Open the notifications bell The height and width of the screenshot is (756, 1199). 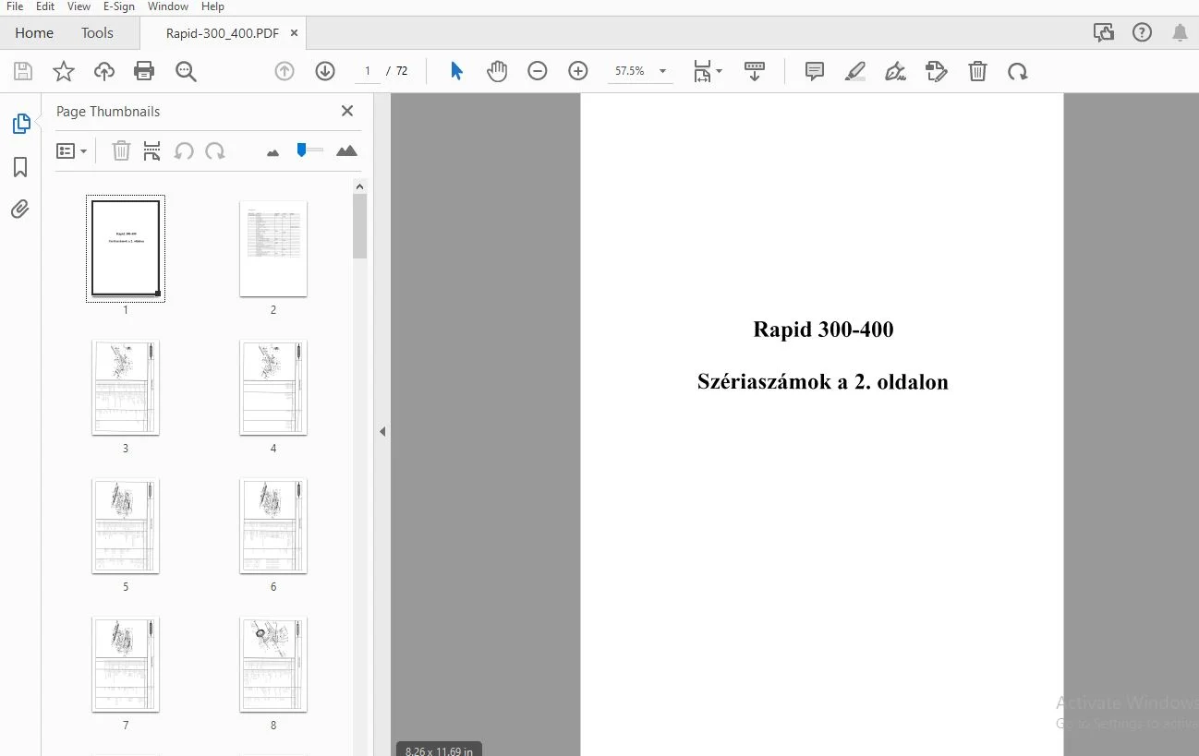tap(1180, 32)
